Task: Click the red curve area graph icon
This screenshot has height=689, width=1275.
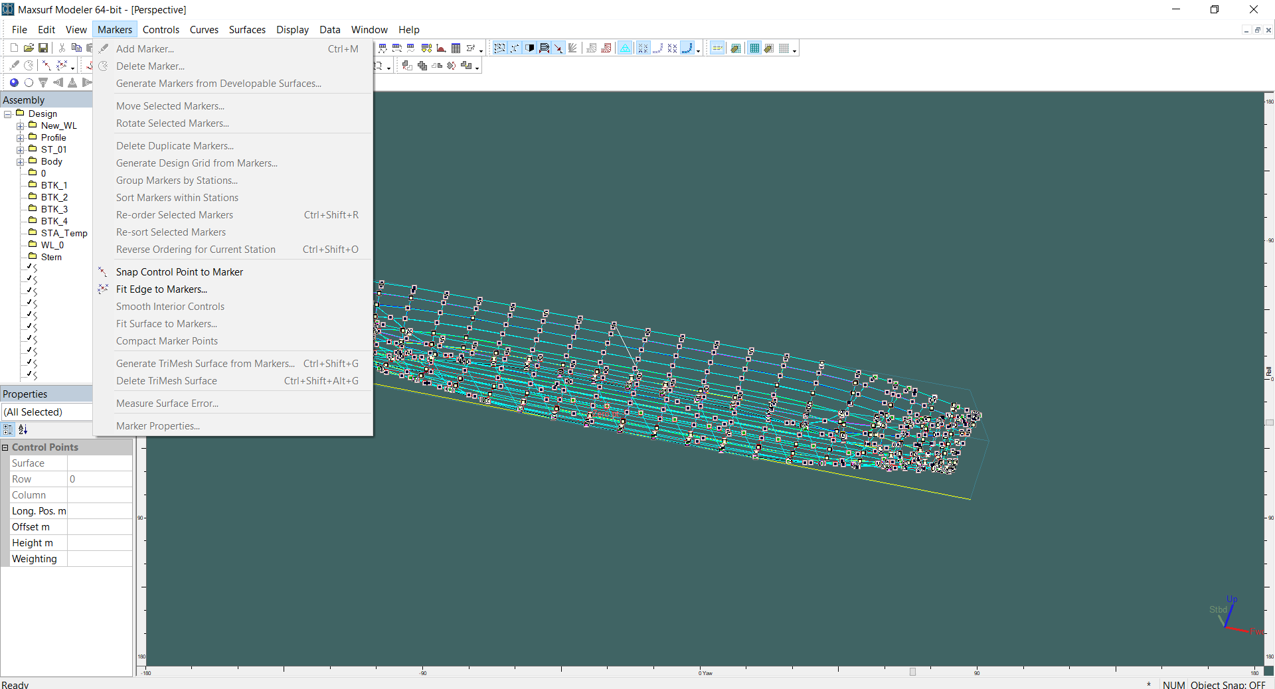Action: pos(441,48)
